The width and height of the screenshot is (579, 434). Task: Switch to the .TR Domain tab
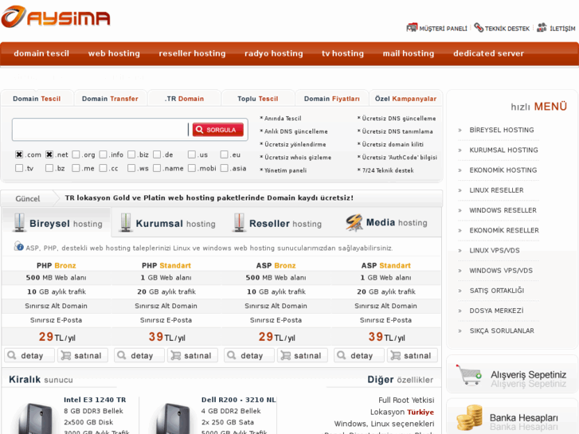184,99
